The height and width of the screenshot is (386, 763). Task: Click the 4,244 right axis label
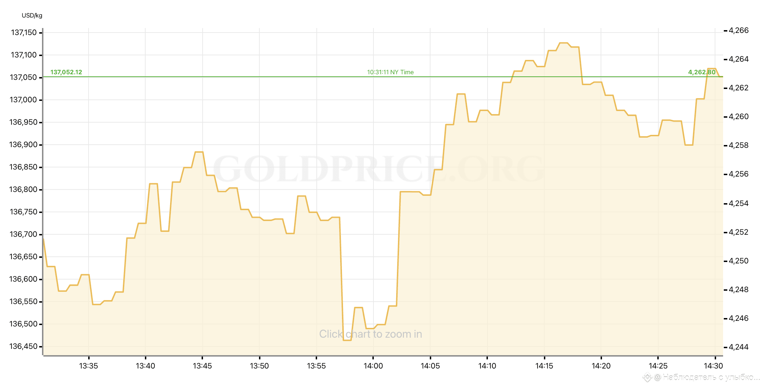pyautogui.click(x=738, y=347)
